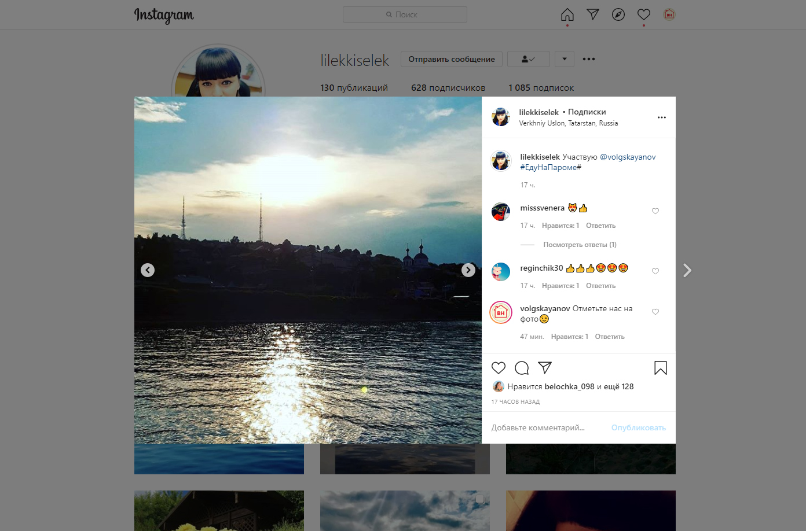
Task: Go to next post arrow
Action: coord(687,270)
